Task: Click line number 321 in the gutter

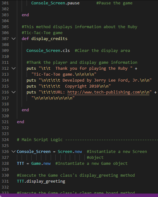Action: [5, 122]
